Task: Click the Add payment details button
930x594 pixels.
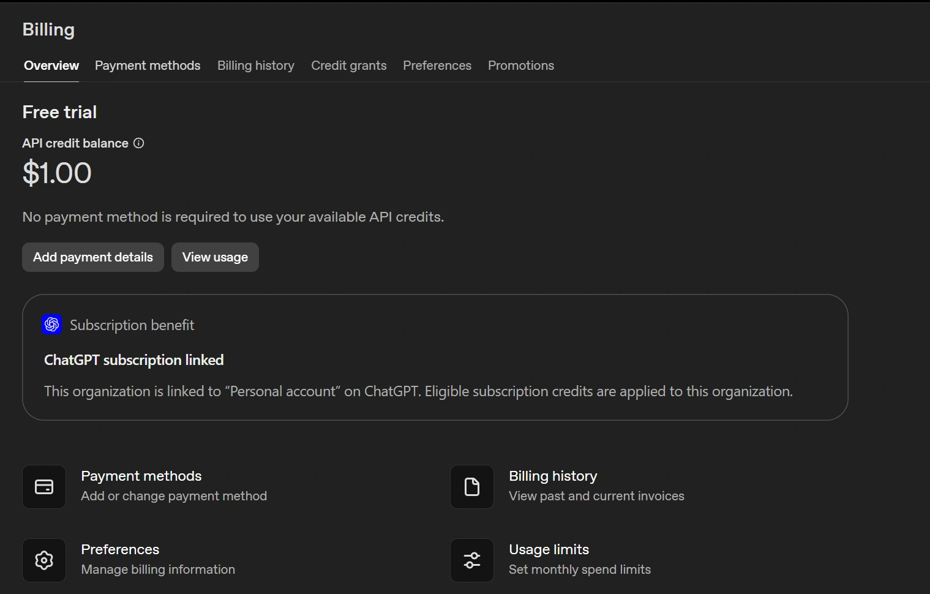Action: (x=93, y=257)
